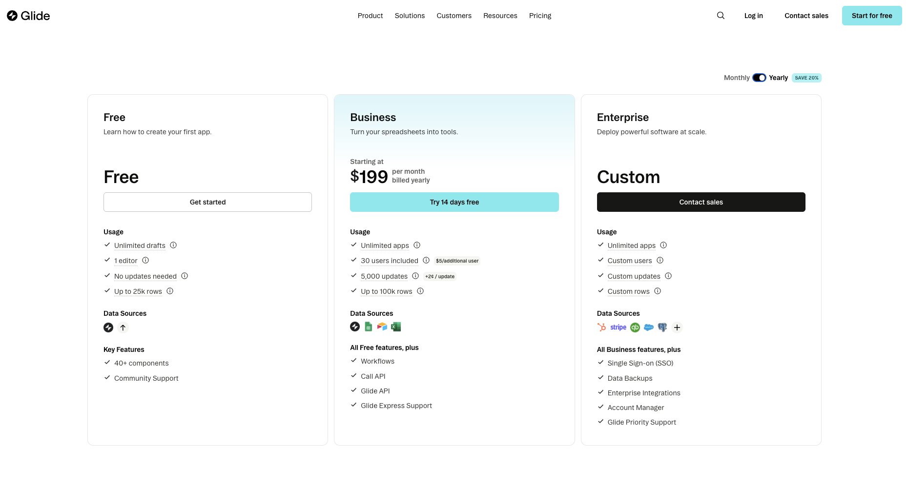Click the $5/additional user badge
Viewport: 908px width, 491px height.
point(457,261)
